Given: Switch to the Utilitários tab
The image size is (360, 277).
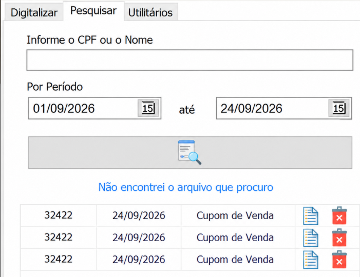Looking at the screenshot, I should 150,12.
